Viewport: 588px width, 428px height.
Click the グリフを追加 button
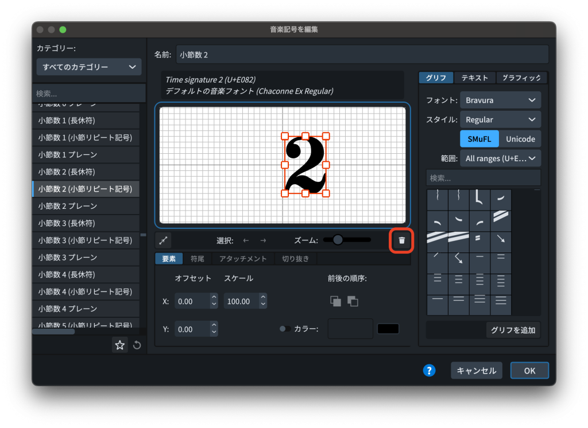point(513,330)
